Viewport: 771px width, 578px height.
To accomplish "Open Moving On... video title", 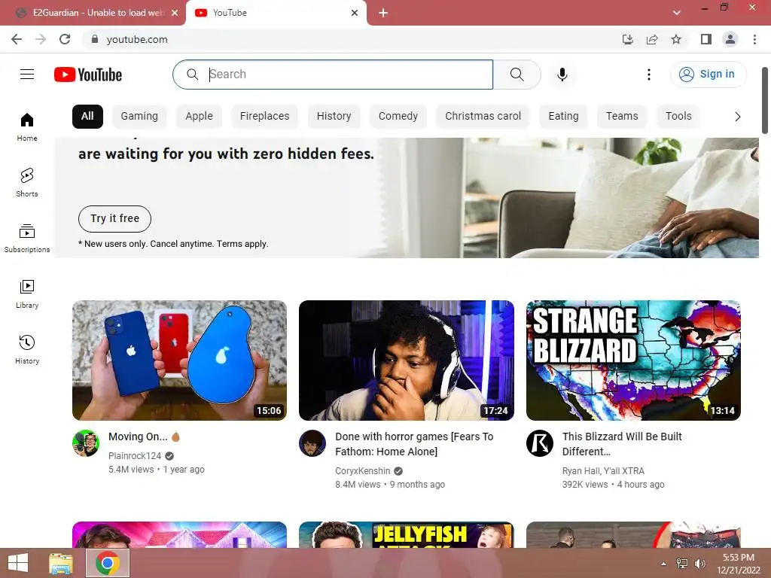I will click(145, 437).
